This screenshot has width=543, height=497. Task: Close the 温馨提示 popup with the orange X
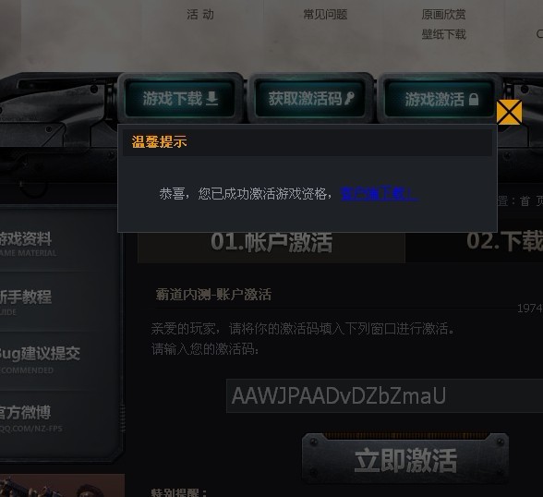(x=509, y=112)
